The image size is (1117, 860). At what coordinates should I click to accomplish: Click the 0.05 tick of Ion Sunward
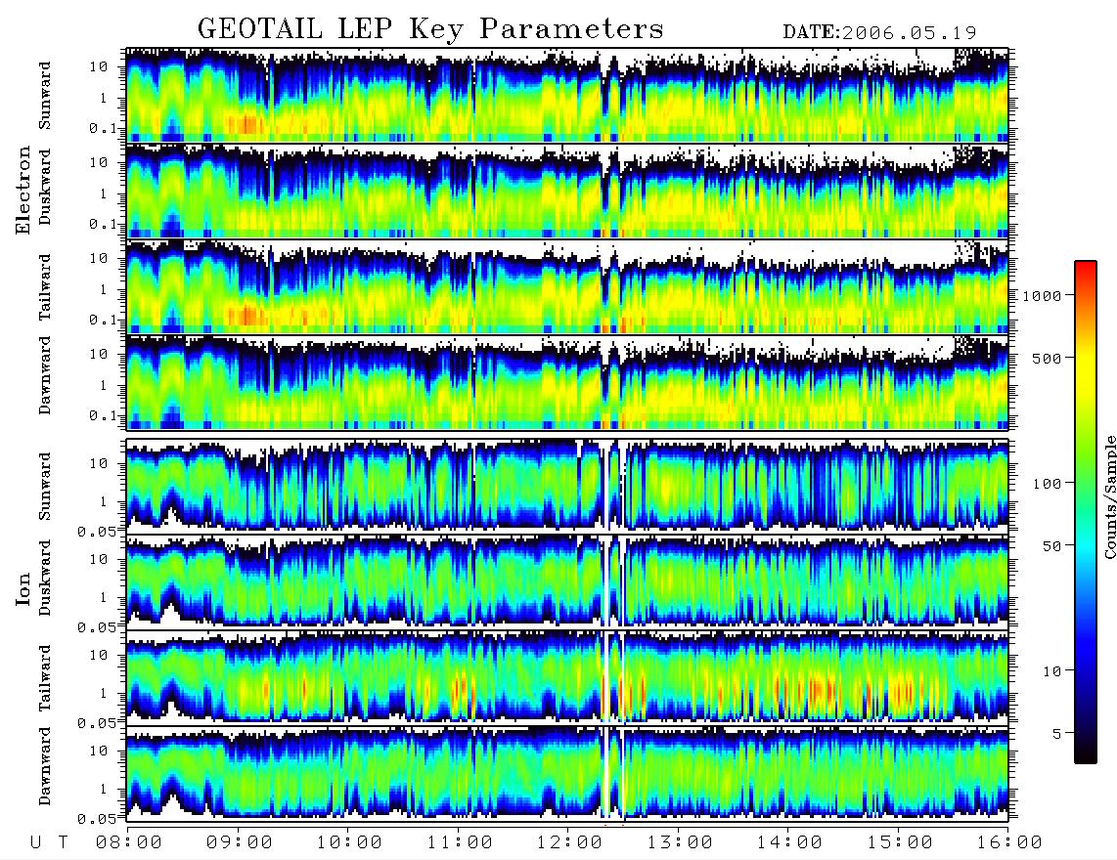click(x=97, y=531)
